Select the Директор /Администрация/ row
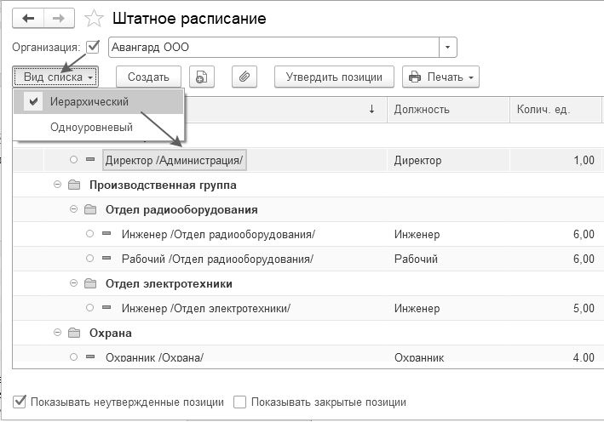604x422 pixels. [x=173, y=160]
